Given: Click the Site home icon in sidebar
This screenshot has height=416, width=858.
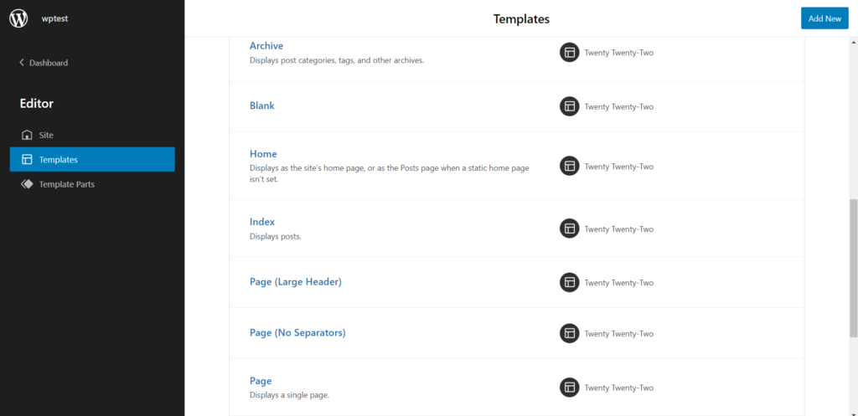Looking at the screenshot, I should click(x=27, y=135).
